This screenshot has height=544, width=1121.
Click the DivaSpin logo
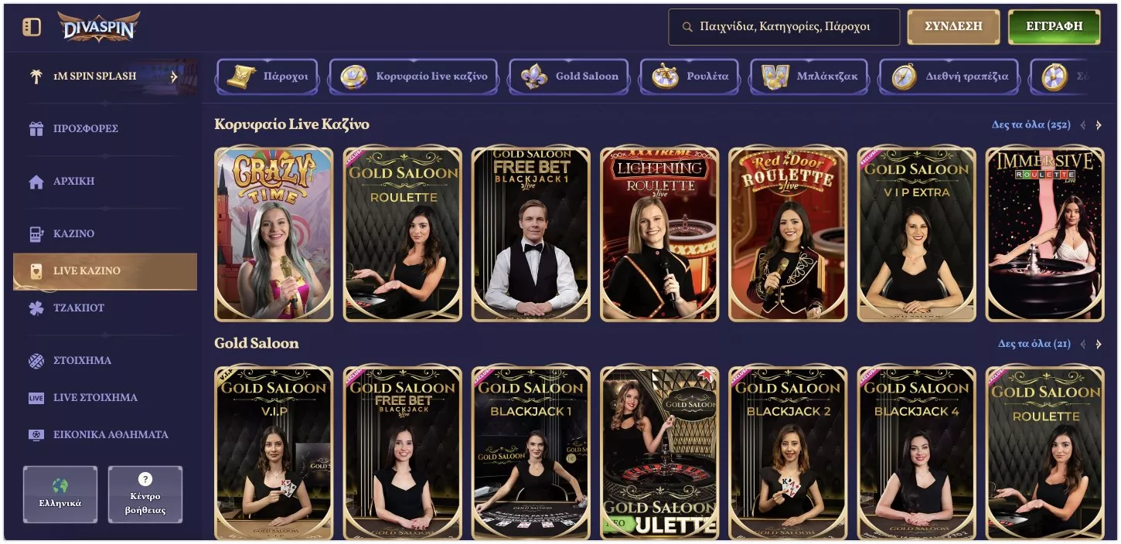(x=99, y=27)
